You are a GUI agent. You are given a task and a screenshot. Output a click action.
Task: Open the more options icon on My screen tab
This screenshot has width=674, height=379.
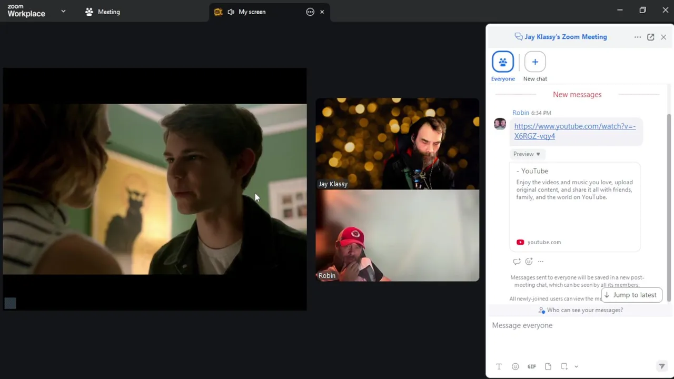(310, 12)
